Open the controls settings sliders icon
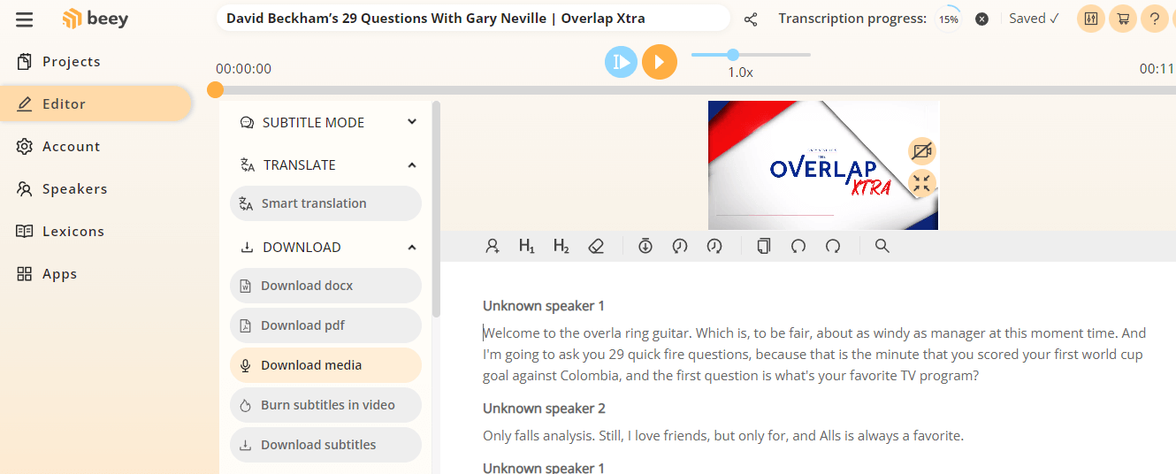Image resolution: width=1176 pixels, height=474 pixels. (x=1091, y=19)
